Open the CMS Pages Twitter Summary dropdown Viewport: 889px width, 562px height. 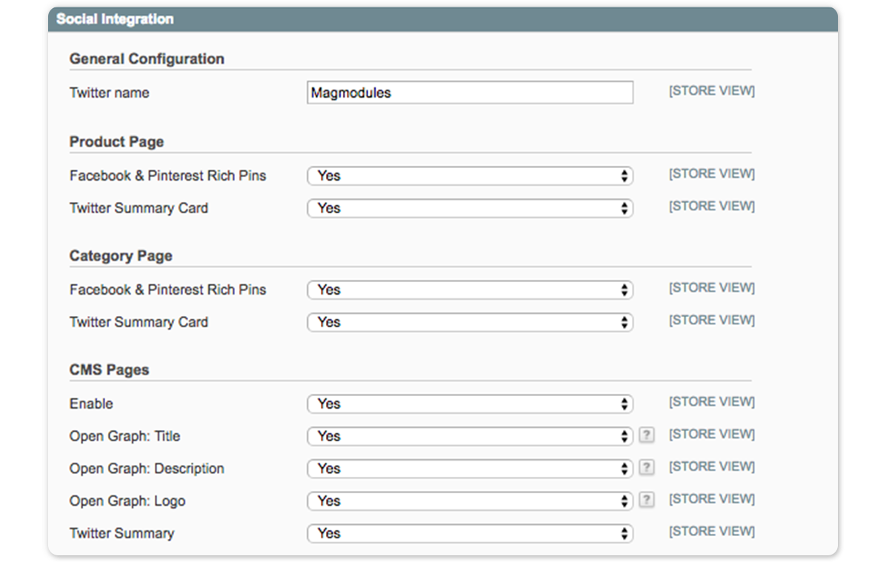(470, 533)
